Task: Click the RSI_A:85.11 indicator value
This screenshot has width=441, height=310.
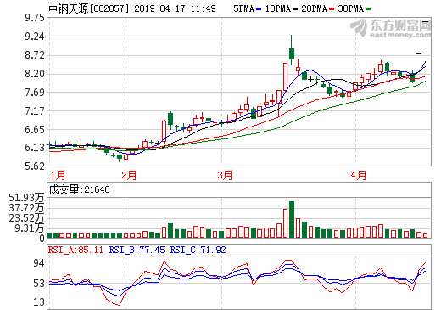Action: click(x=75, y=250)
